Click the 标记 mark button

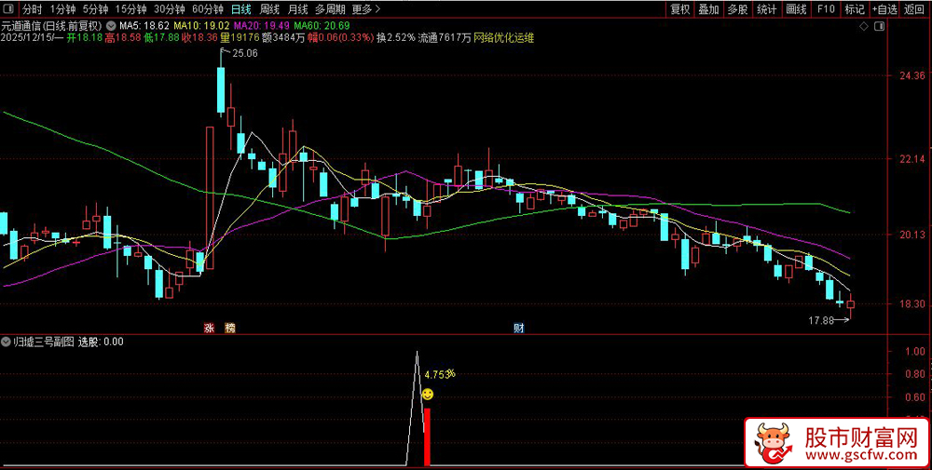pyautogui.click(x=855, y=9)
